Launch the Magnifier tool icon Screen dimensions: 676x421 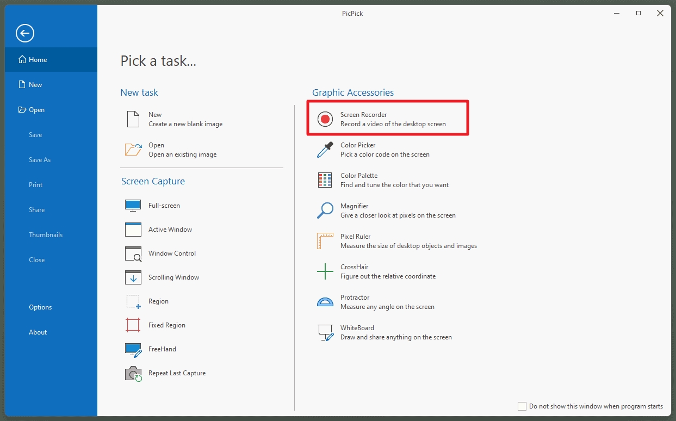pos(325,210)
